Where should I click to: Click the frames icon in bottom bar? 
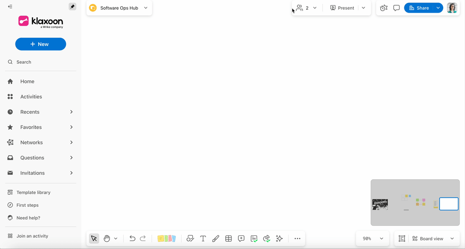coord(402,239)
